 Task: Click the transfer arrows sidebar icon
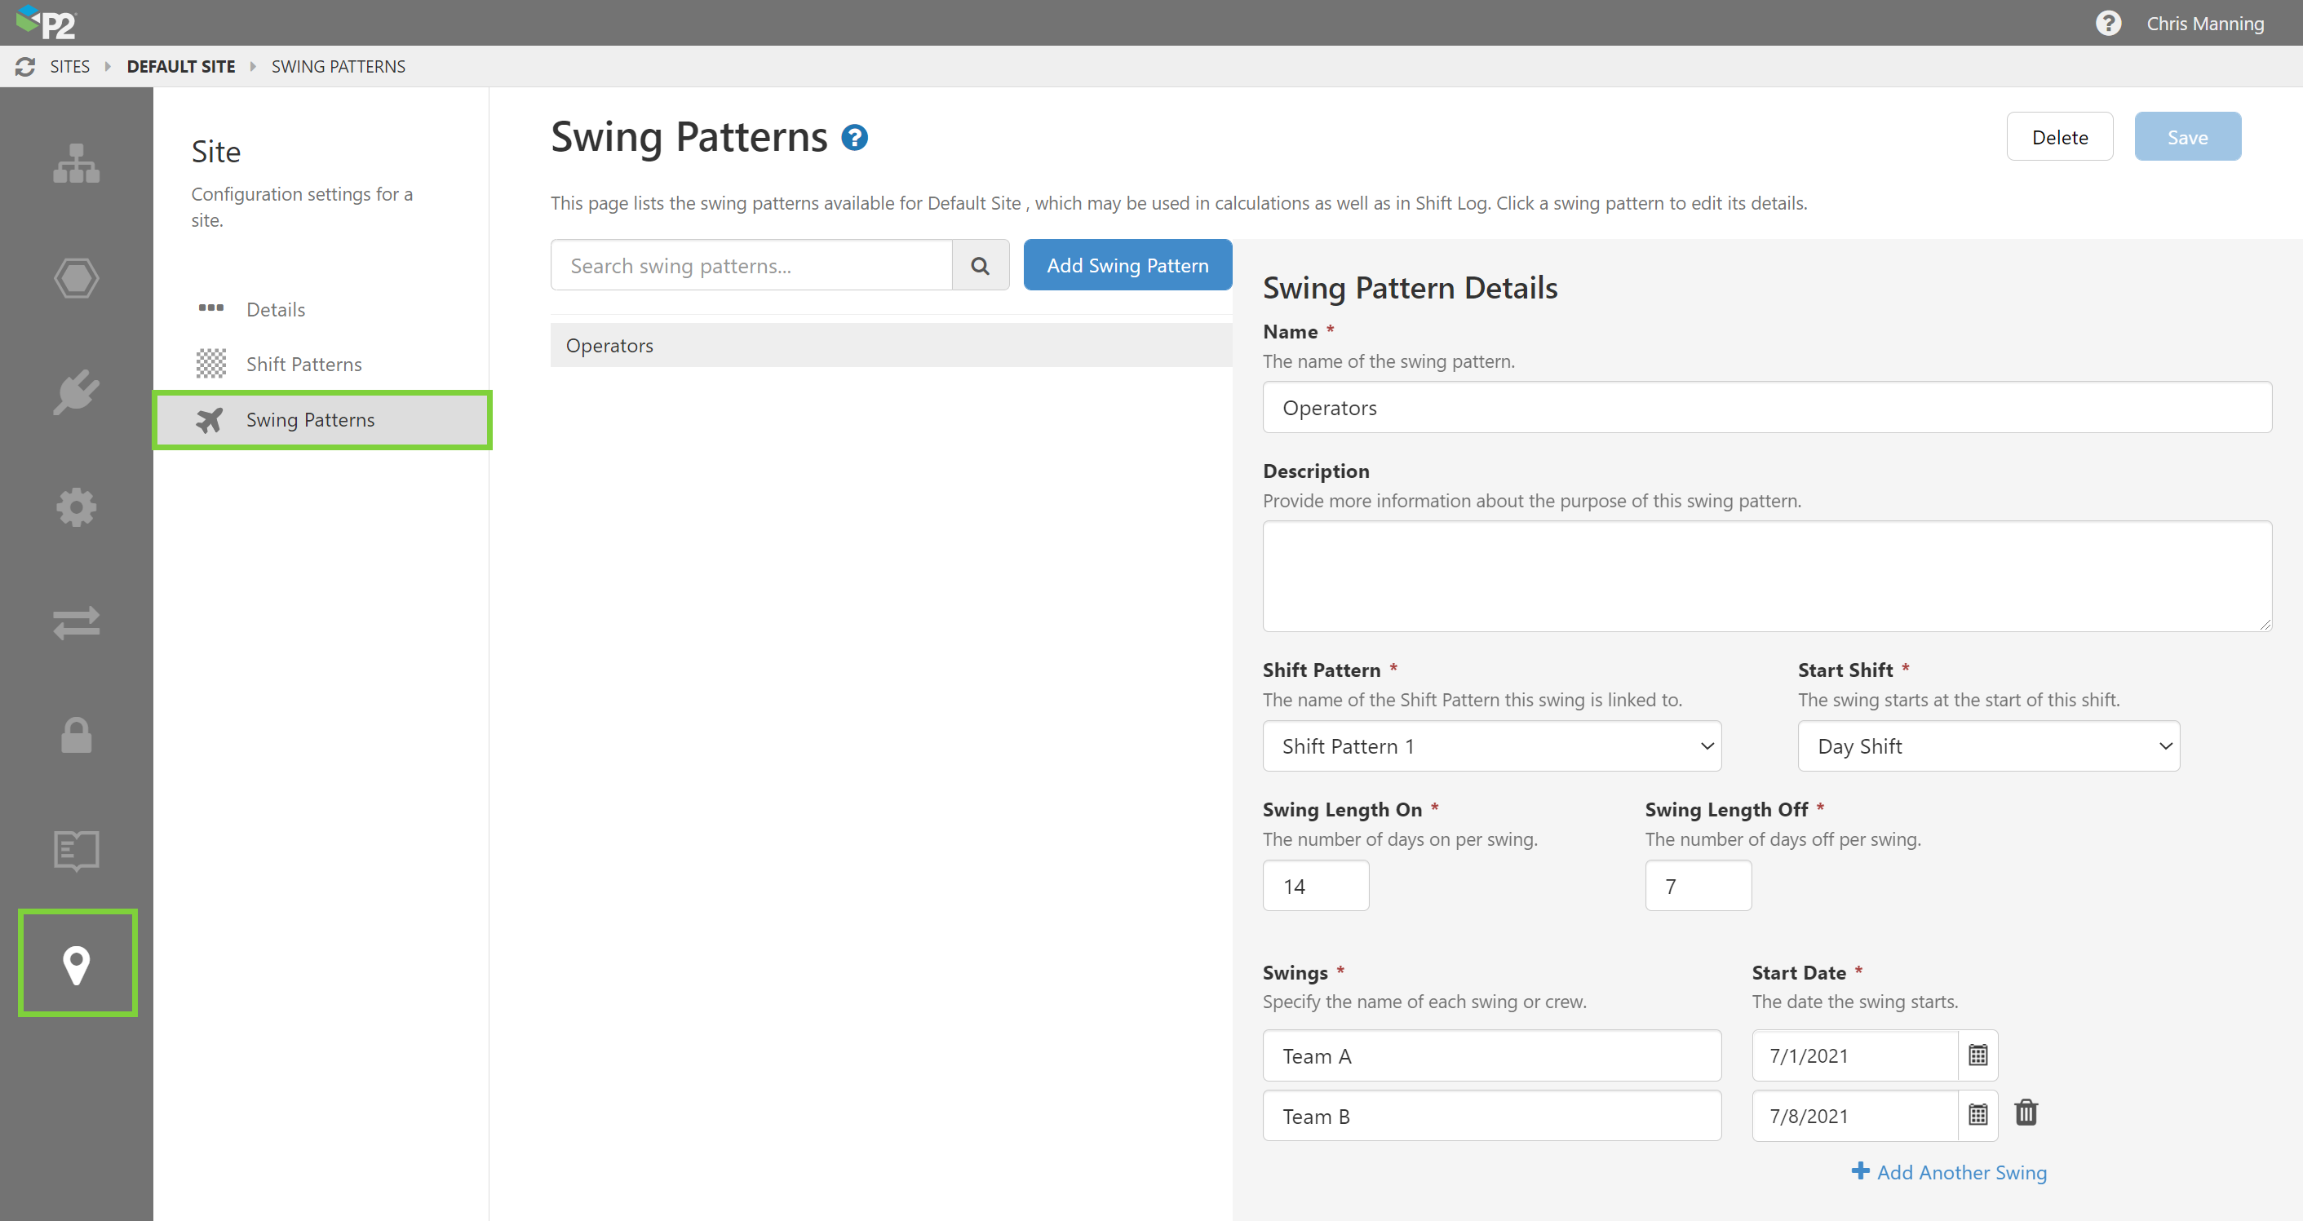(76, 622)
